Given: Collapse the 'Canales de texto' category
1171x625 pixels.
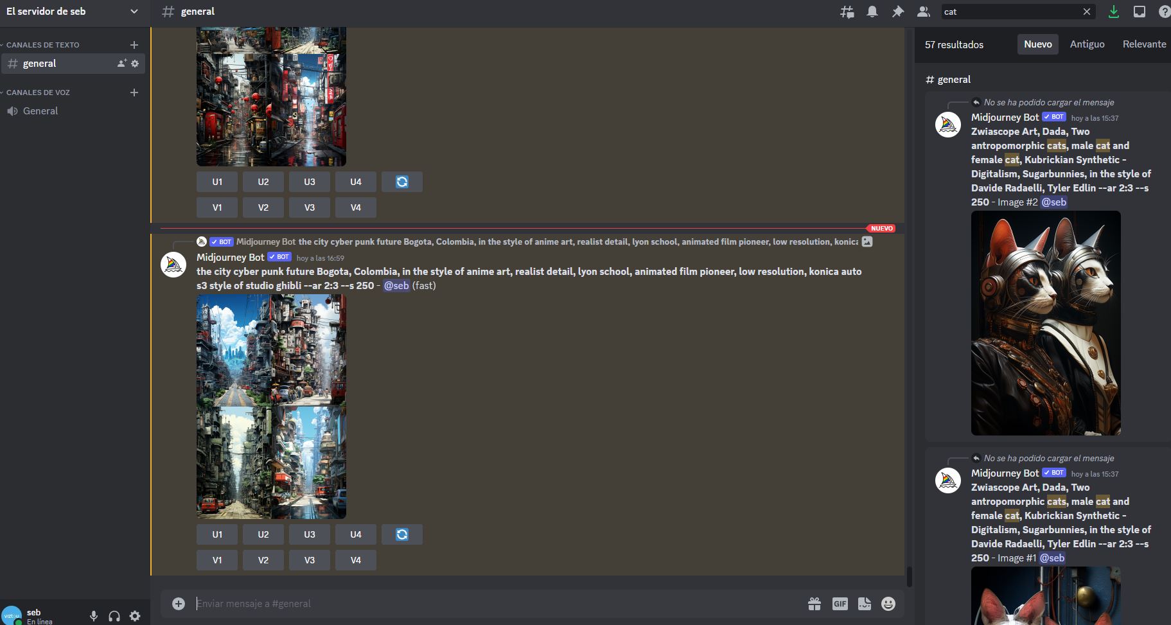Looking at the screenshot, I should coord(42,45).
